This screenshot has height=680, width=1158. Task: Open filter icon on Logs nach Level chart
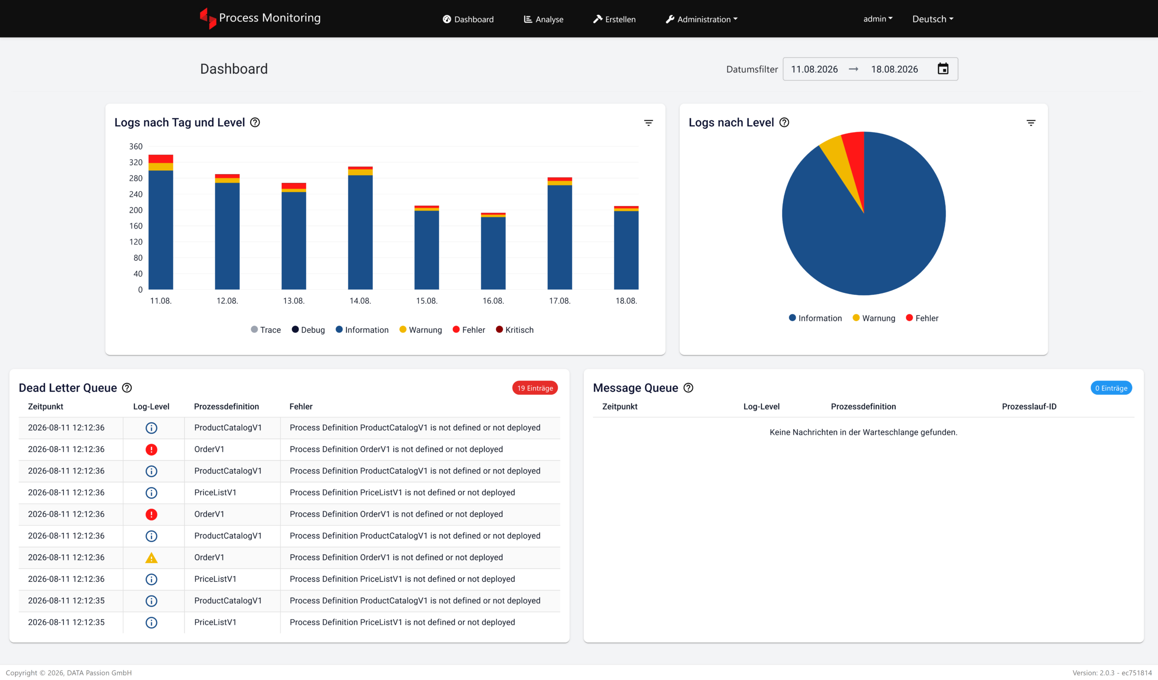[1031, 123]
